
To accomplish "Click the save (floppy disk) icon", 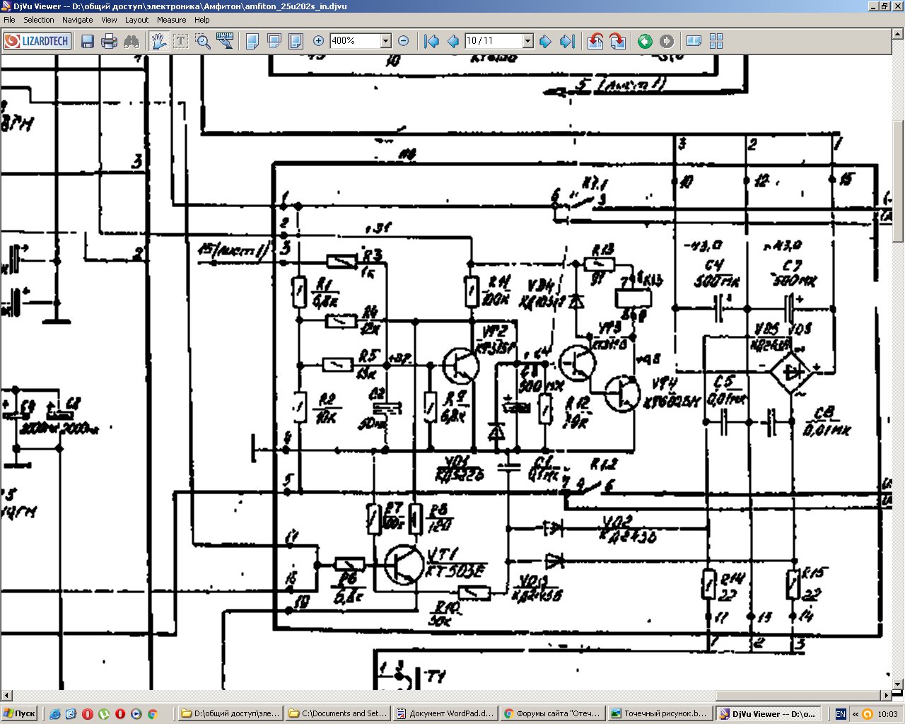I will pyautogui.click(x=88, y=41).
